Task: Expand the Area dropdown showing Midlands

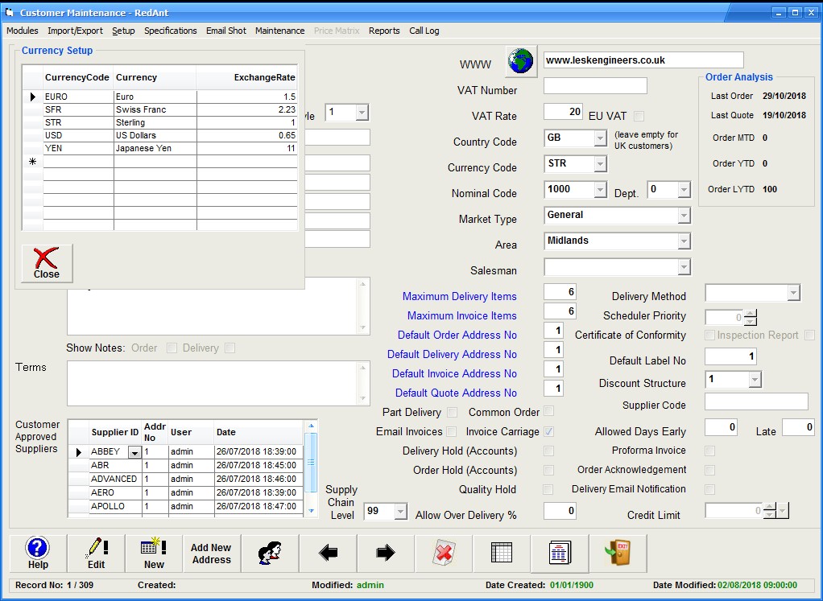Action: point(684,241)
